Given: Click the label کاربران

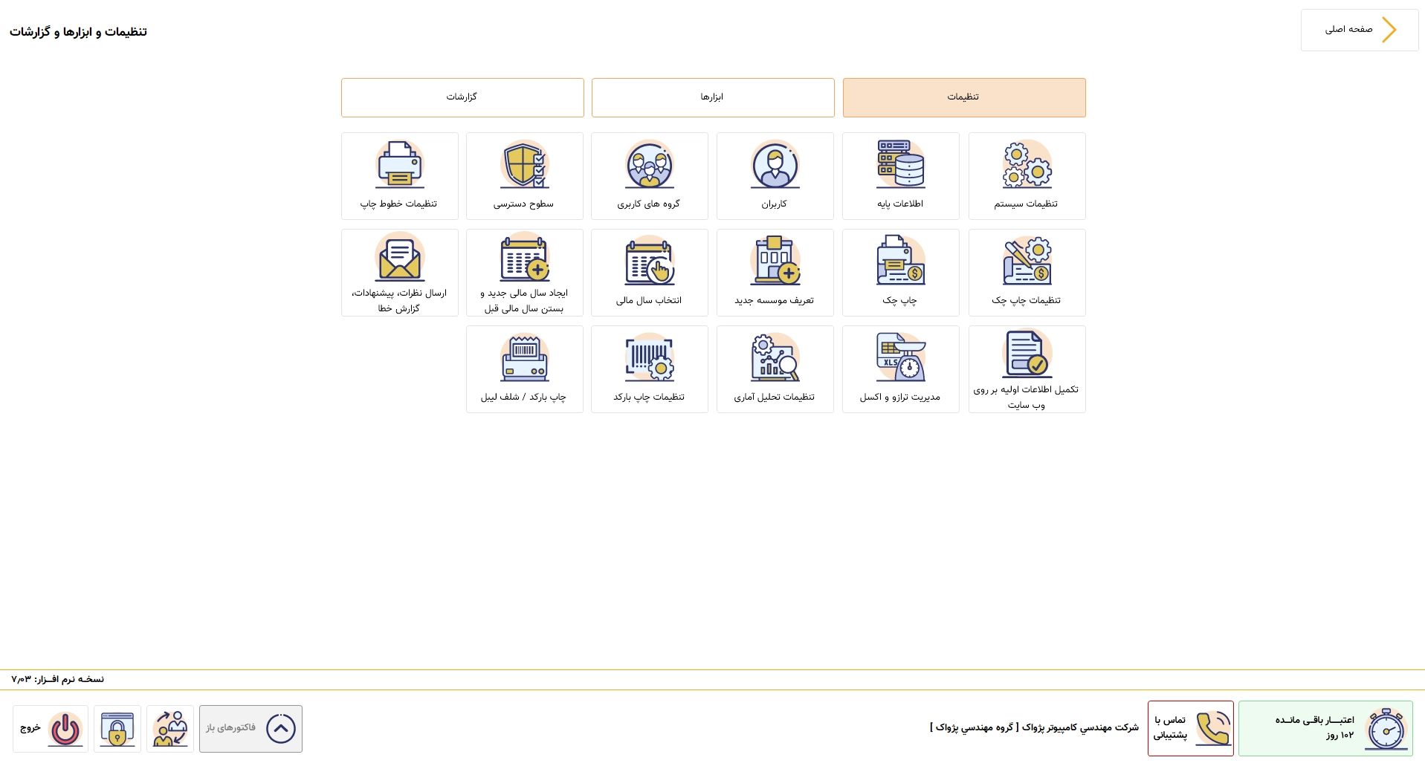Looking at the screenshot, I should (774, 204).
